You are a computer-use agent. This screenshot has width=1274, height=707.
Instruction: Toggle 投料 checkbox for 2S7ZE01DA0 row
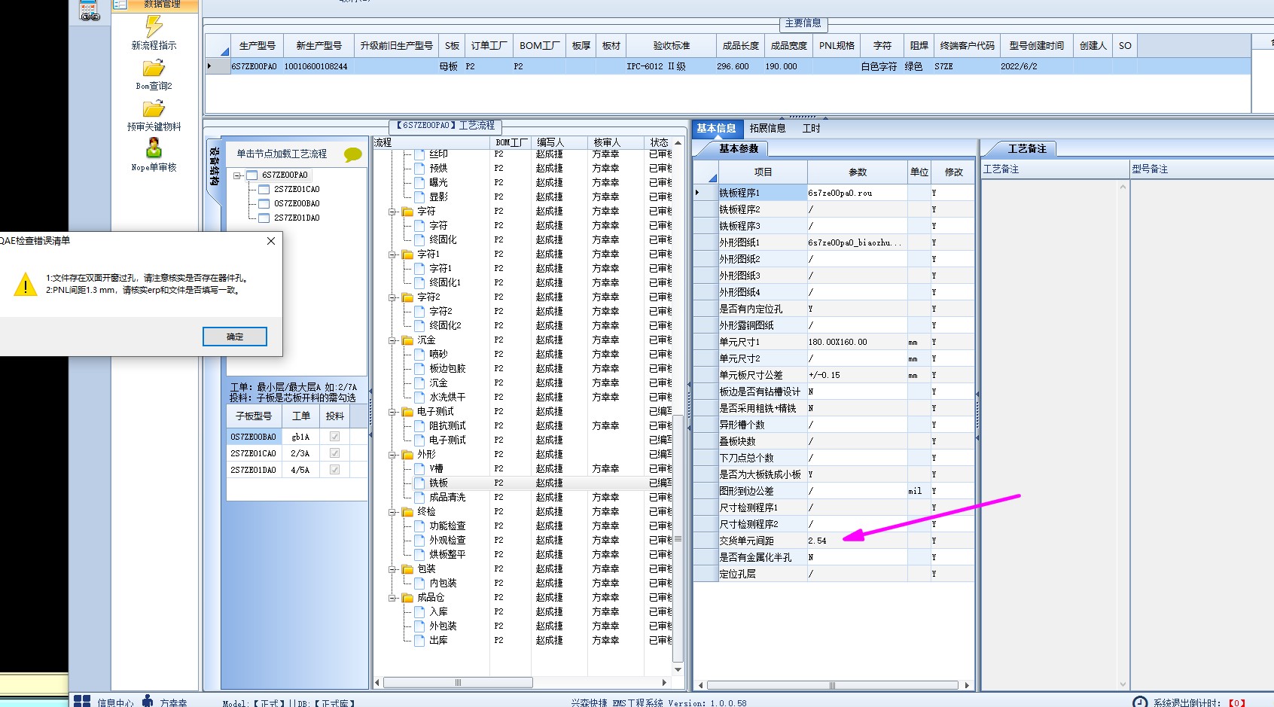coord(334,470)
